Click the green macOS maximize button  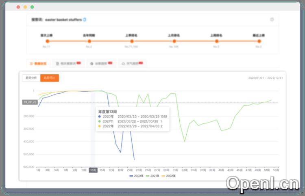tap(32, 7)
